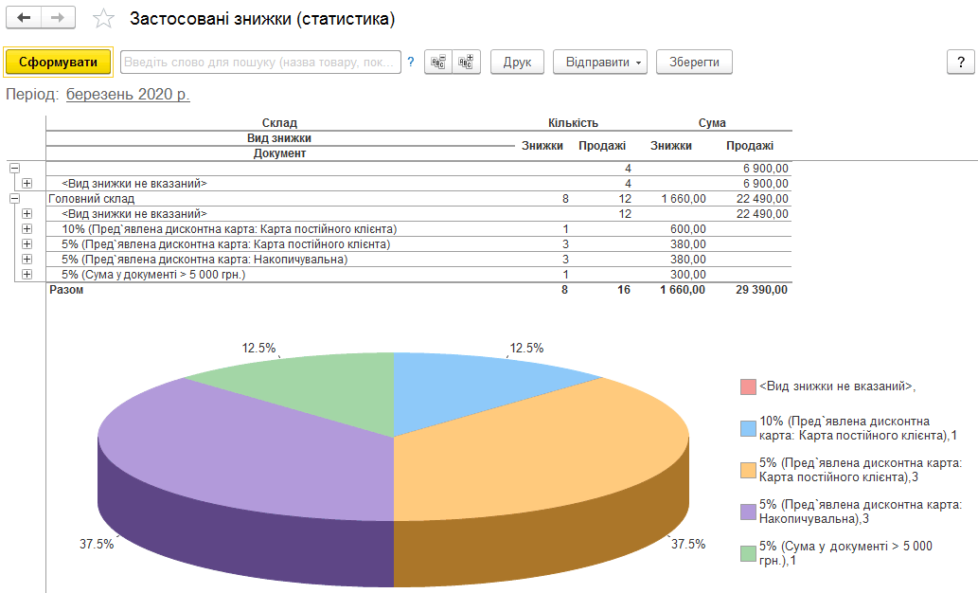Viewport: 978px width, 593px height.
Task: Click the Друк print button
Action: tap(517, 62)
